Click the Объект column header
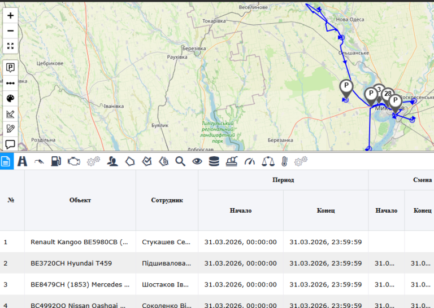This screenshot has width=434, height=308. 80,200
